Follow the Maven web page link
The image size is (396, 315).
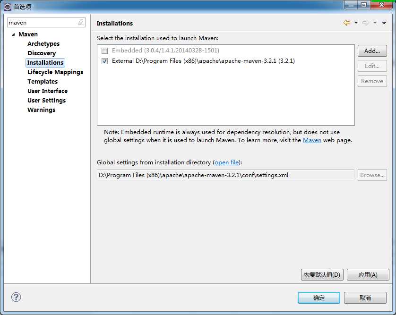pyautogui.click(x=312, y=140)
